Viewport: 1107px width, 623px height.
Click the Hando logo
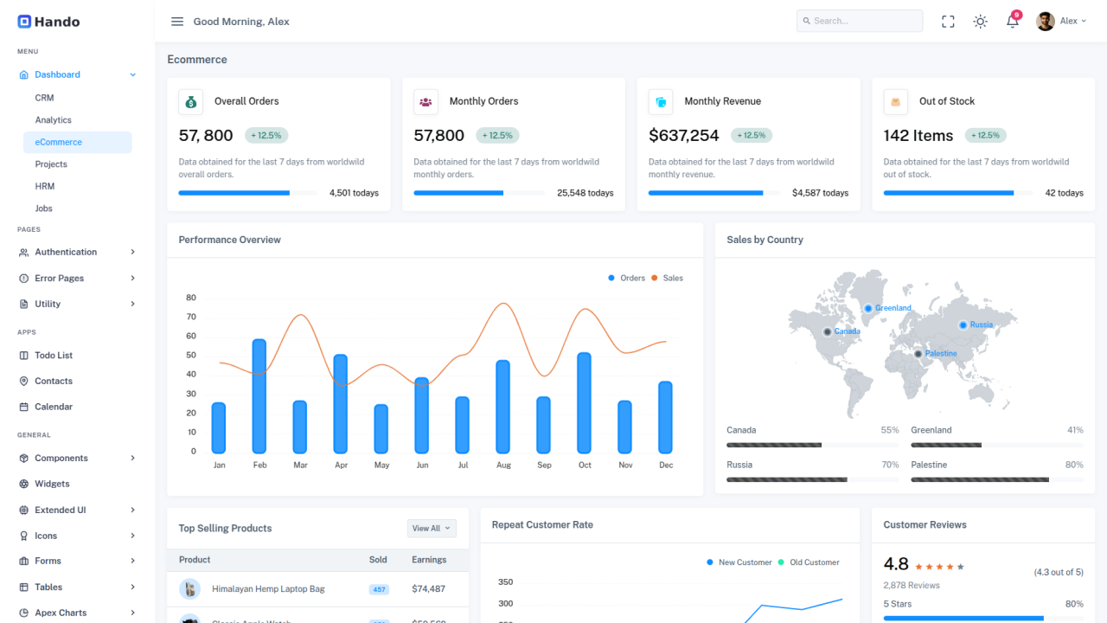[x=48, y=21]
